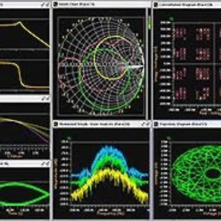The height and width of the screenshot is (221, 221).
Task: Activate the spectrum analysis window title bar
Action: [x=101, y=124]
